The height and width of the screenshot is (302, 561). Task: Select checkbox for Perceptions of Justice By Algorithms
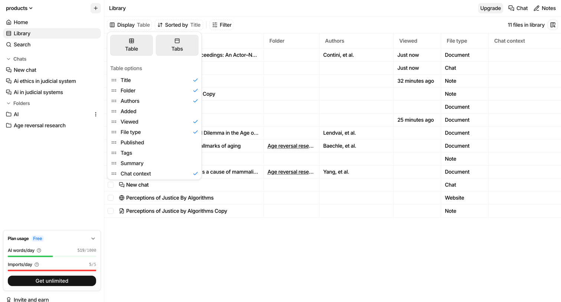pyautogui.click(x=111, y=198)
